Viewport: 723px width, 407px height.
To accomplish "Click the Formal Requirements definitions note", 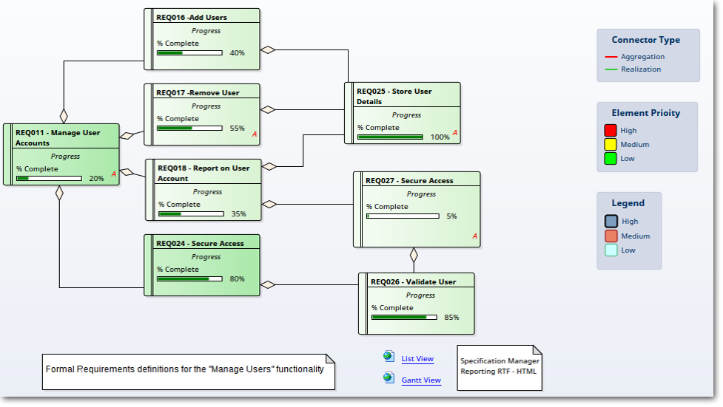I will [185, 369].
